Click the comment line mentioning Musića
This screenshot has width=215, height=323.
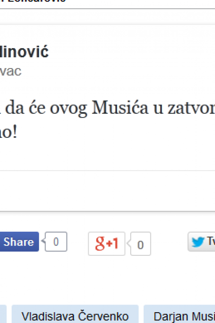click(x=107, y=108)
